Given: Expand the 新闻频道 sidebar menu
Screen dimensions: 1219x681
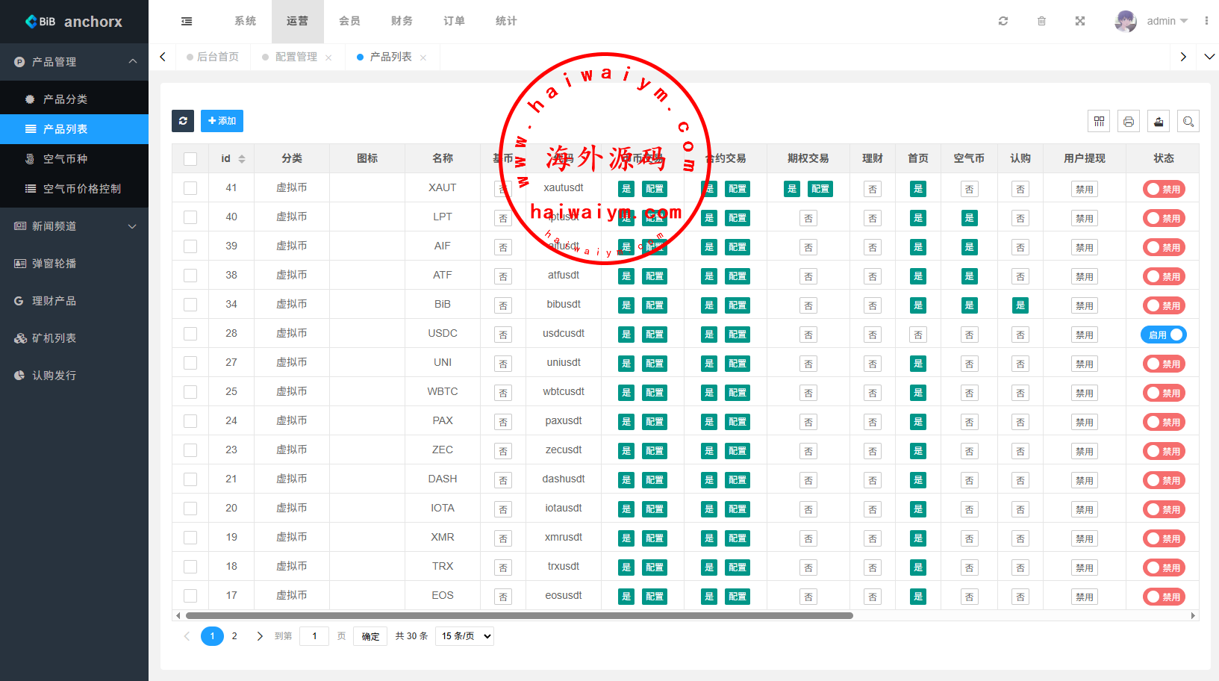Looking at the screenshot, I should coord(75,226).
